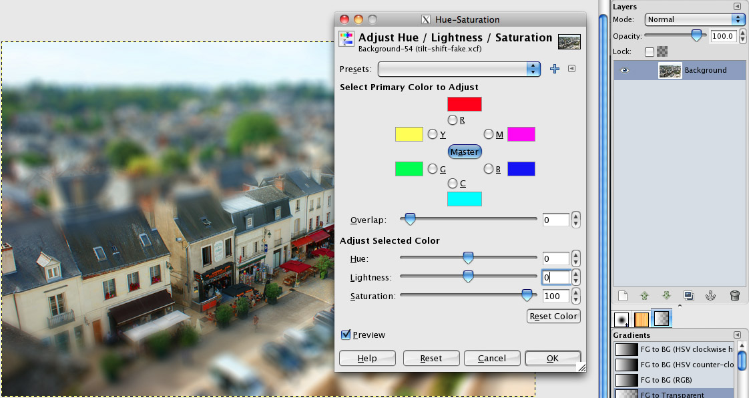Click the Help button
The image size is (749, 398).
point(367,359)
